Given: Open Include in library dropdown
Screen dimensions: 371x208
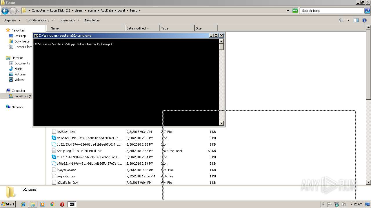Looking at the screenshot, I should click(40, 20).
